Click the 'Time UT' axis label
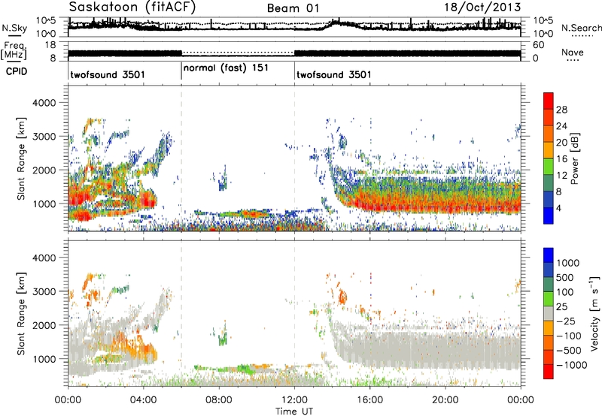Image resolution: width=602 pixels, height=416 pixels. pyautogui.click(x=294, y=411)
